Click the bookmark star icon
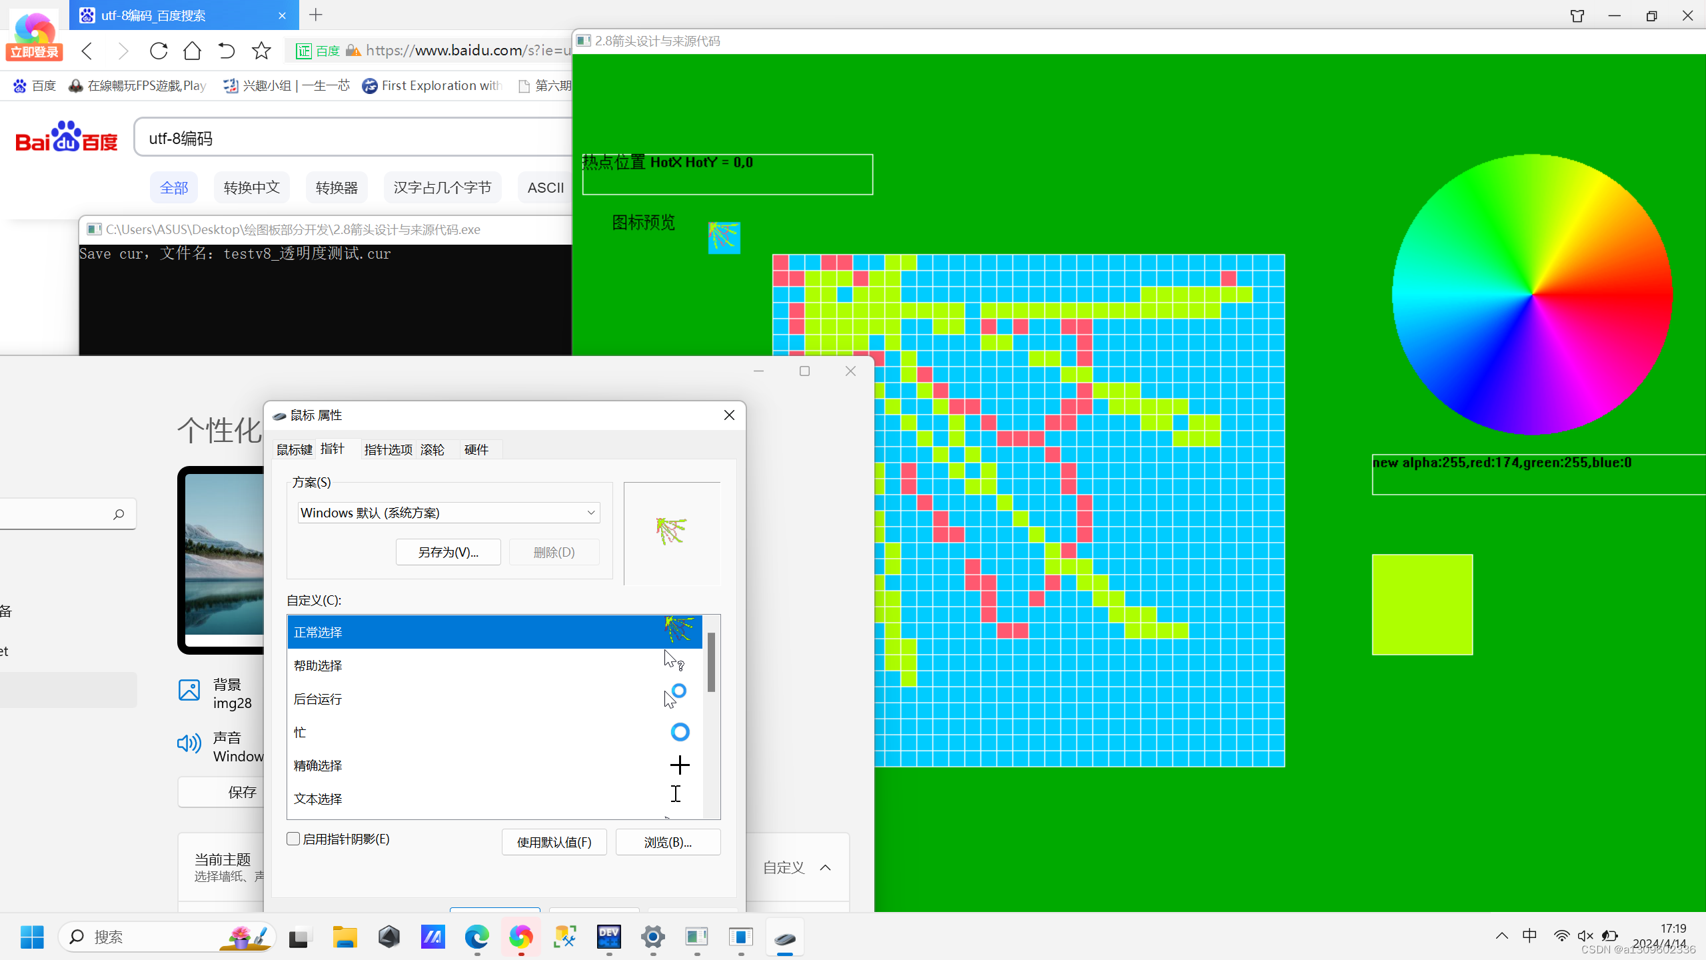Screen dimensions: 1706x960 pos(261,51)
